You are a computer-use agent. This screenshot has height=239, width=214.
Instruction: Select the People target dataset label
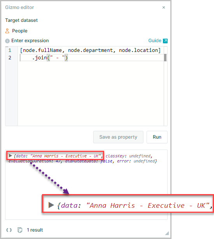point(20,31)
